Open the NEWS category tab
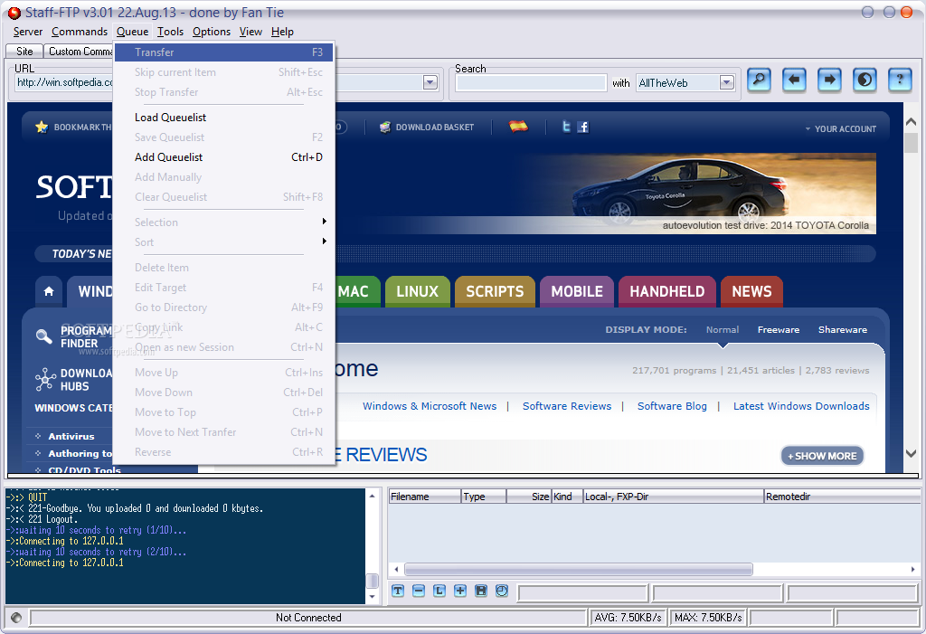Image resolution: width=926 pixels, height=634 pixels. click(x=751, y=291)
